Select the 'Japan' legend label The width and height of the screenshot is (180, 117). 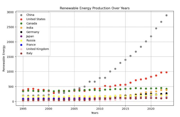point(30,36)
